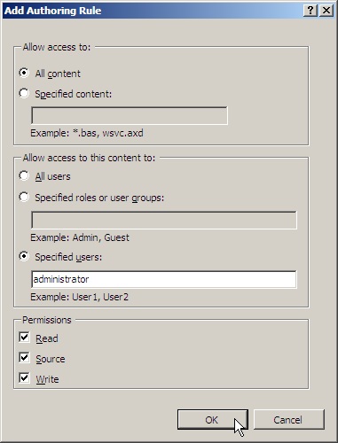
Task: Confirm the rule with OK
Action: (x=213, y=420)
